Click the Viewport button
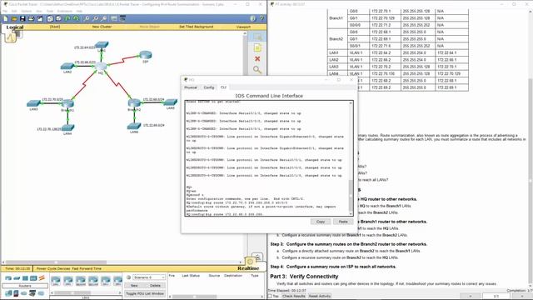The height and width of the screenshot is (300, 533). coord(243,27)
